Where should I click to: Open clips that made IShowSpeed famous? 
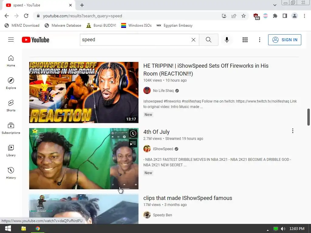tap(188, 198)
